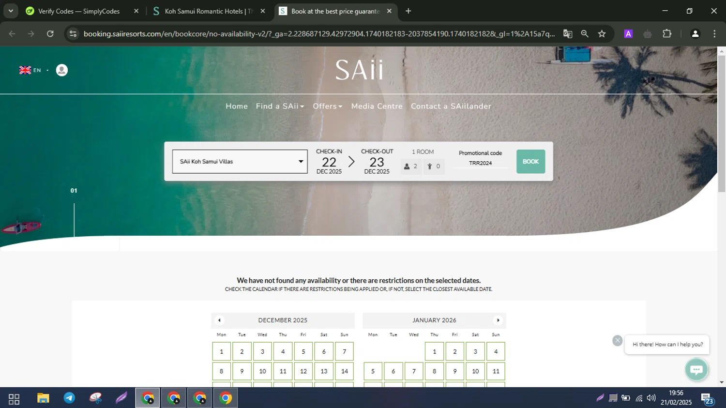The height and width of the screenshot is (408, 726).
Task: Open the zoom magnifier icon in address bar
Action: click(x=585, y=34)
